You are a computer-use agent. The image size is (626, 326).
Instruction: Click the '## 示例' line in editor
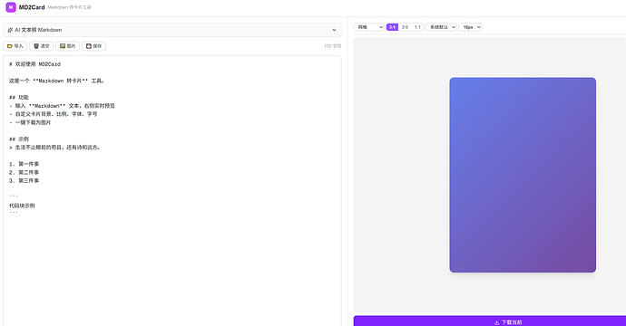(19, 139)
